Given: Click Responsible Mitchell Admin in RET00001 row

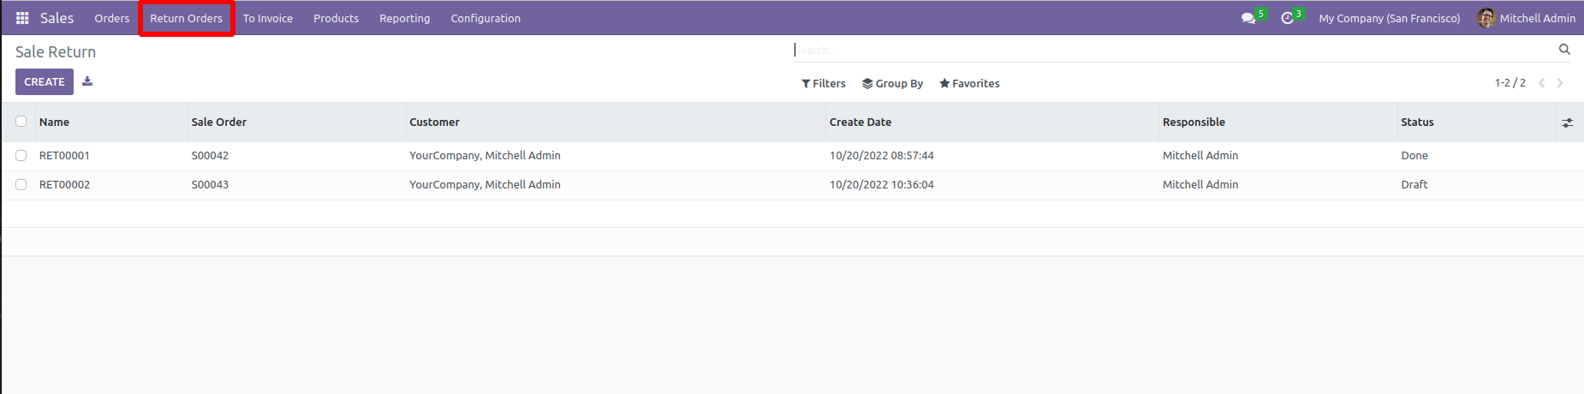Looking at the screenshot, I should [x=1200, y=156].
